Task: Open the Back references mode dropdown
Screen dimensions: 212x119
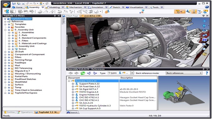Action: click(x=184, y=73)
